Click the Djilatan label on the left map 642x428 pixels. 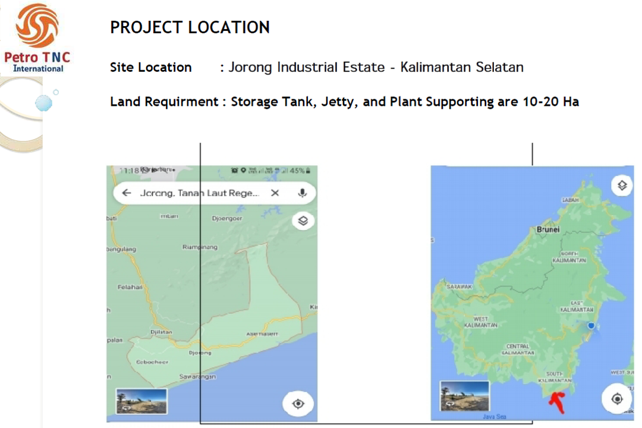[161, 332]
